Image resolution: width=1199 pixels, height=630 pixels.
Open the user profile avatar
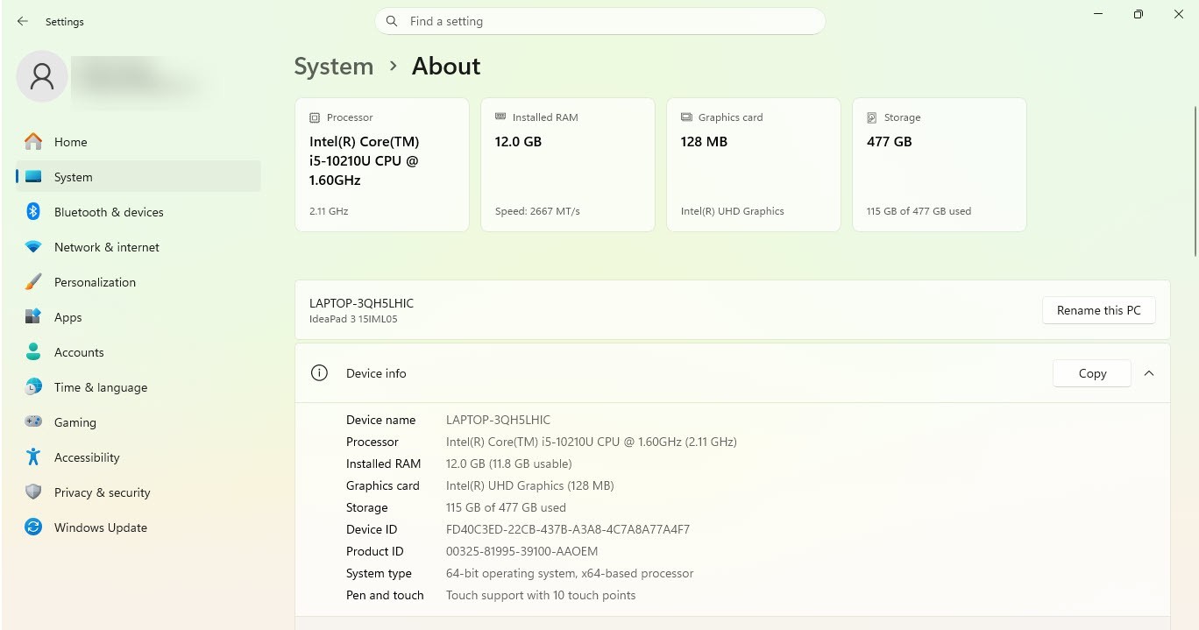pos(41,76)
